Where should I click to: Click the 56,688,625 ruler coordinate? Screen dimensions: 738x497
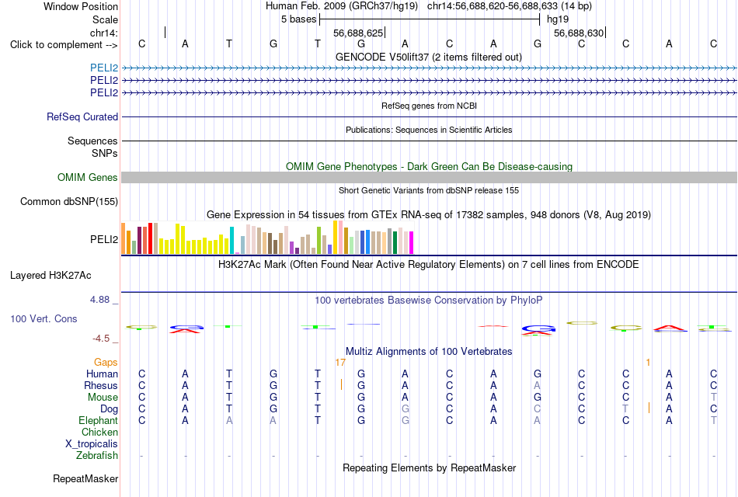[x=358, y=33]
